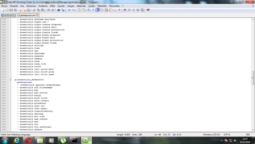Open the Görünüm menu

[x=31, y=6]
